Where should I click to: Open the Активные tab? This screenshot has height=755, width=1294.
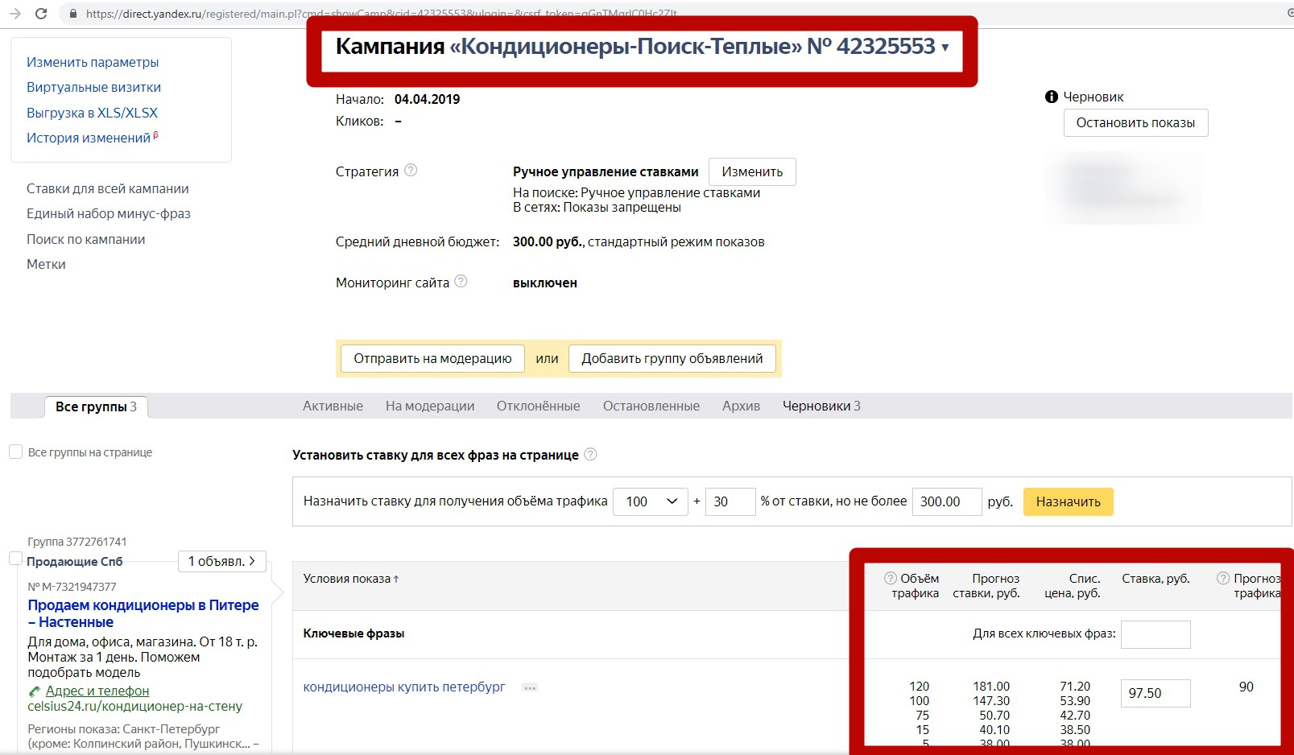click(333, 406)
